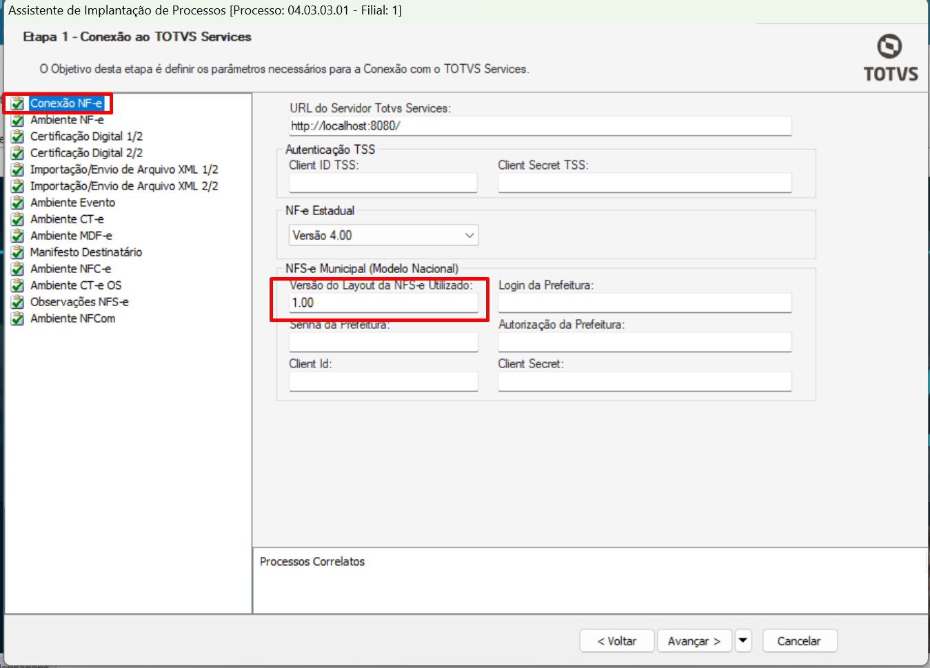Click the checkmark icon beside Ambiente MDF-e
The width and height of the screenshot is (930, 668).
point(18,236)
